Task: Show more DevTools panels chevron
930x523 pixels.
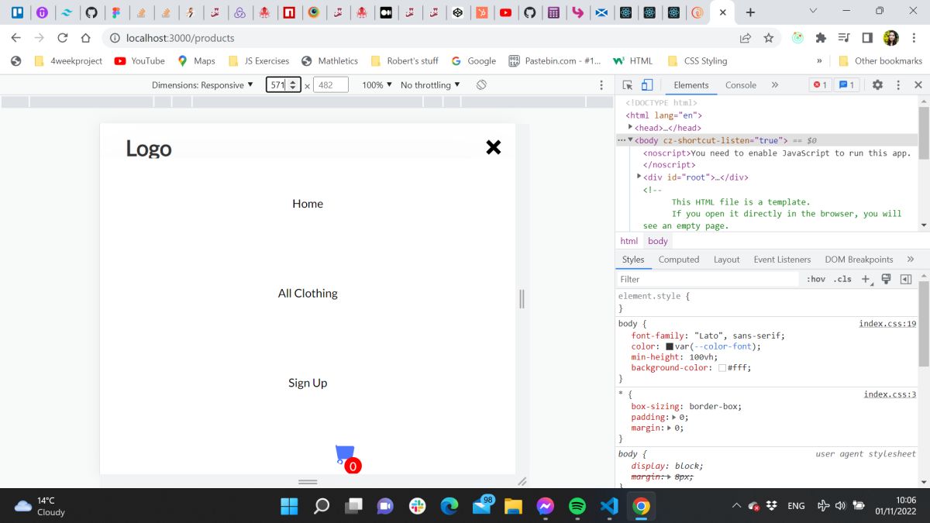Action: (x=774, y=85)
